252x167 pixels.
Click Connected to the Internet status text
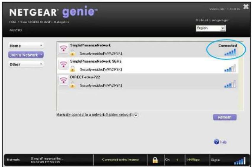121,159
